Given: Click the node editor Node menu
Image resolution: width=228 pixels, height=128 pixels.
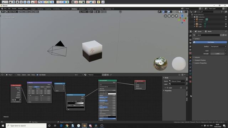Looking at the screenshot, I should [33, 75].
